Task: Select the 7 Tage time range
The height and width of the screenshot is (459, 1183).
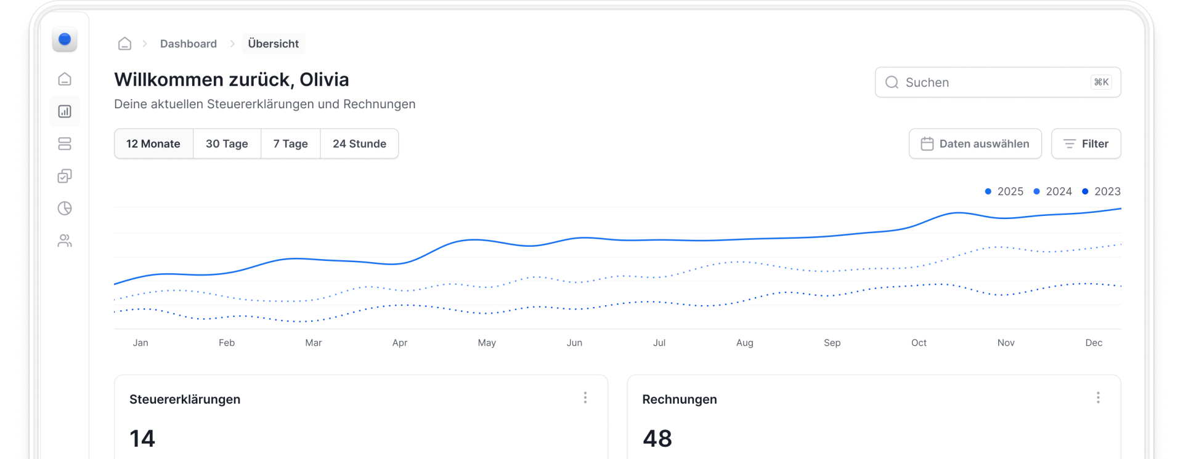Action: click(x=290, y=144)
